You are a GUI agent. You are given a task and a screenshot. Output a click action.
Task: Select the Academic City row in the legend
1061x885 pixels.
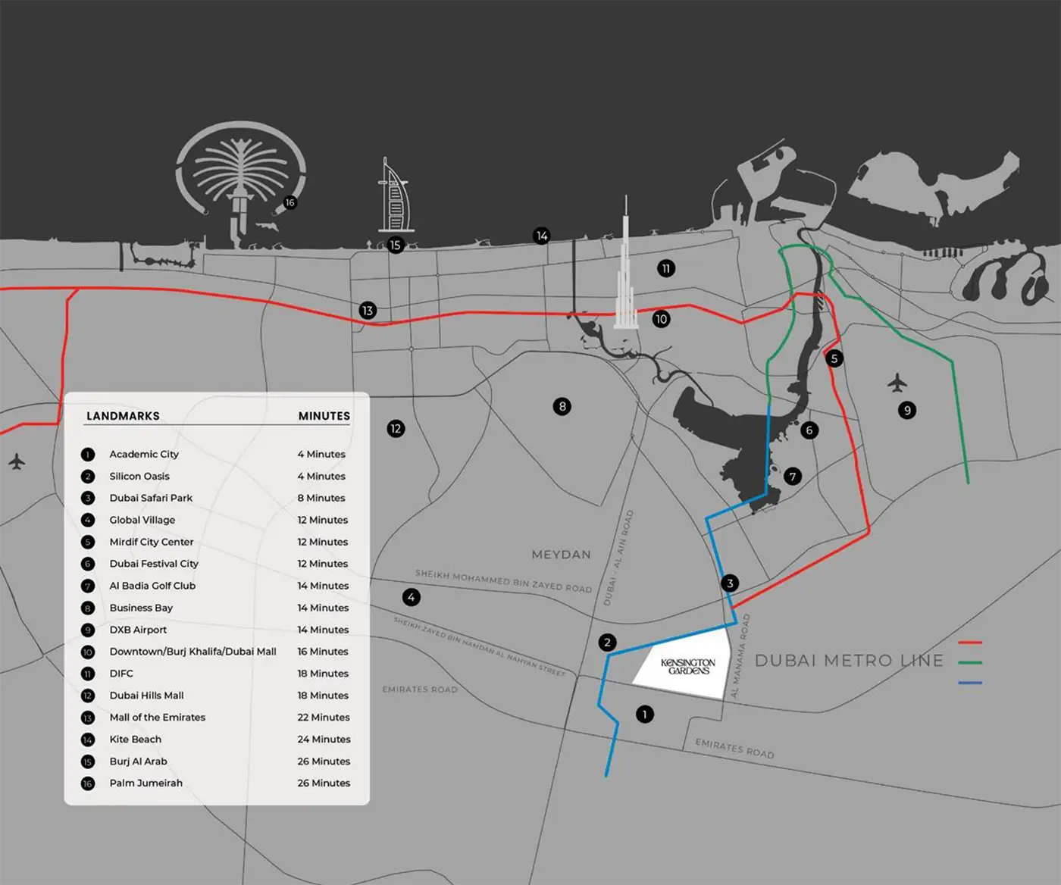(144, 455)
